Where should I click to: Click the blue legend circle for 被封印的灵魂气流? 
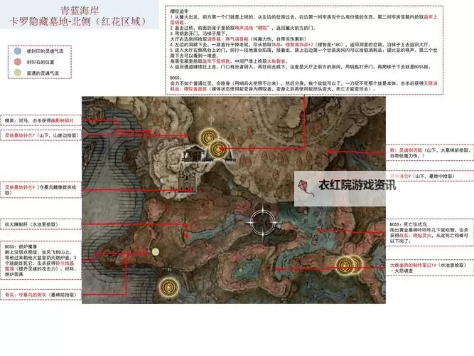coord(18,51)
